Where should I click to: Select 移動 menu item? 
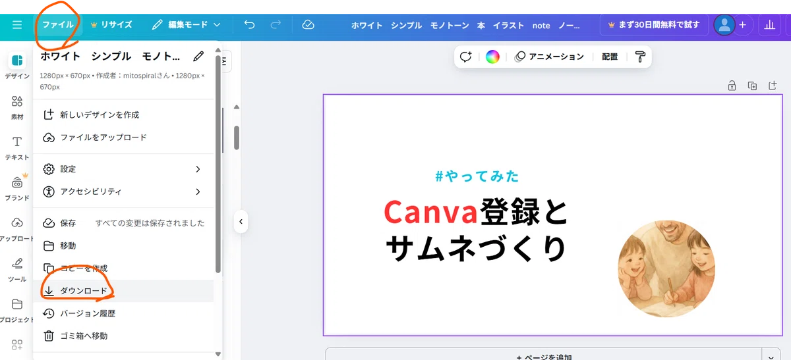coord(124,245)
